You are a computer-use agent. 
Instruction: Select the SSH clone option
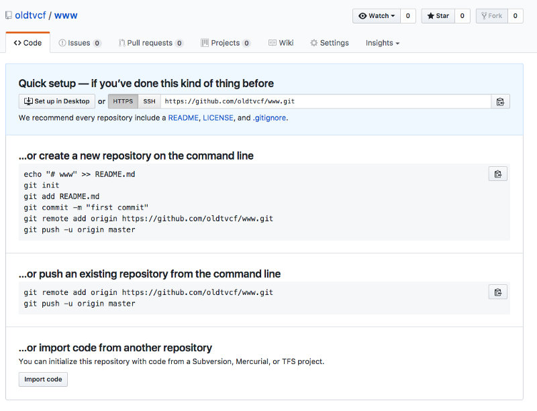coord(149,101)
